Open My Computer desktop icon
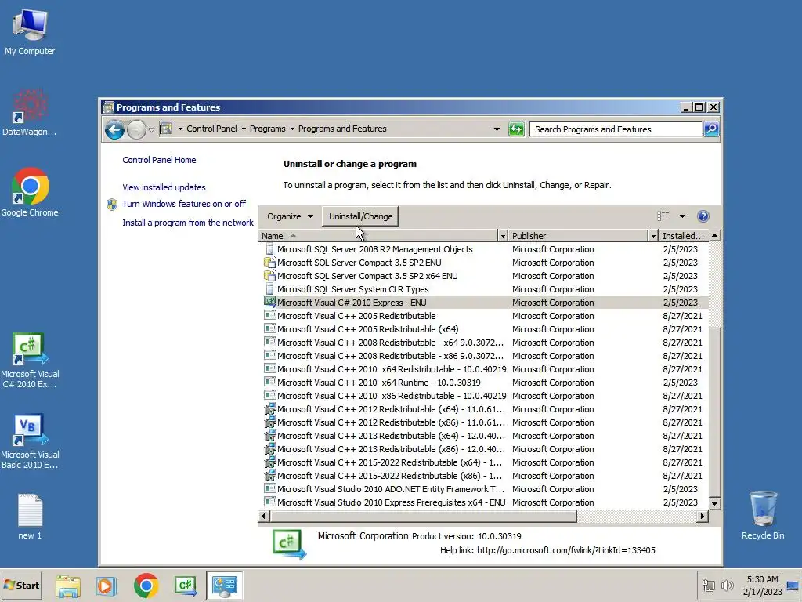The height and width of the screenshot is (602, 802). pos(30,32)
